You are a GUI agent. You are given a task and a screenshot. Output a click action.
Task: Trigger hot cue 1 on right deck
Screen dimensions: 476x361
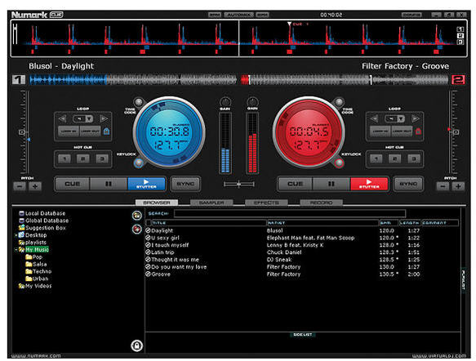(x=376, y=158)
